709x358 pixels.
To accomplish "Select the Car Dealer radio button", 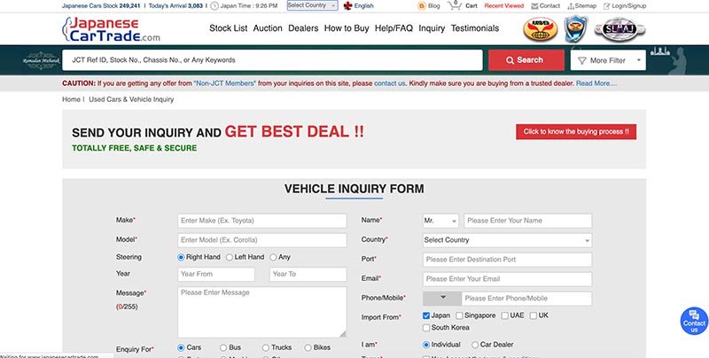I will 475,344.
